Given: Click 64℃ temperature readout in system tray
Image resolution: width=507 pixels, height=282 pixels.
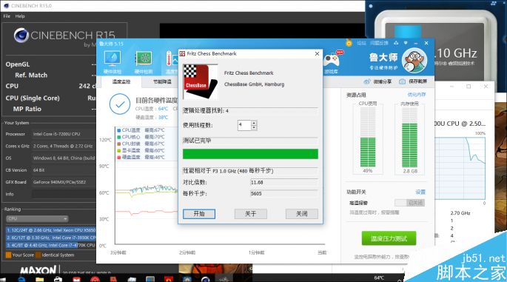Looking at the screenshot, I should pos(379,278).
